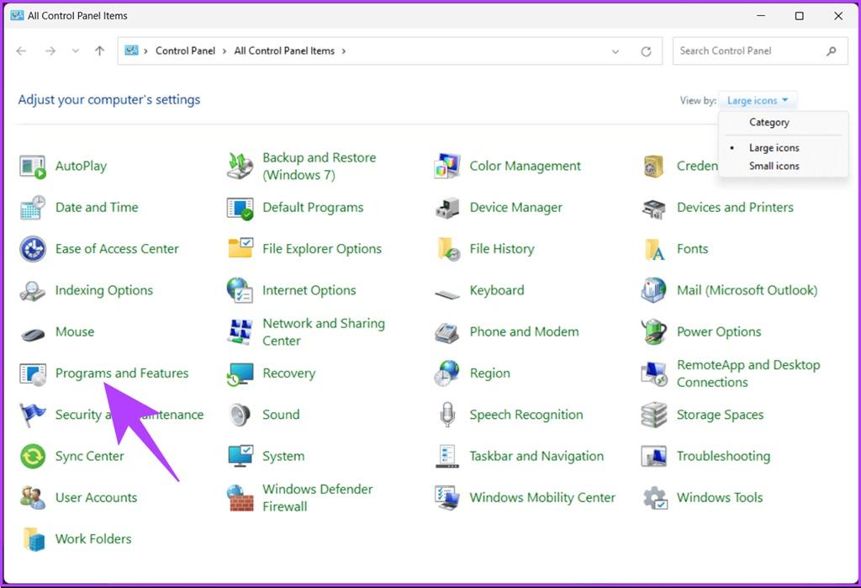This screenshot has width=861, height=588.
Task: Open the Troubleshooting link
Action: (x=723, y=456)
